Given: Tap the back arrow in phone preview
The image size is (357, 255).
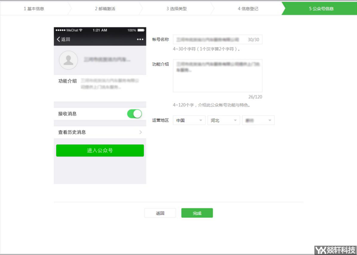Looking at the screenshot, I should pos(58,39).
